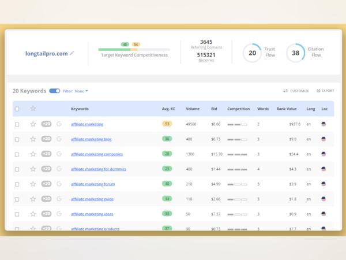Image resolution: width=346 pixels, height=260 pixels.
Task: Click the 3645 Referring Domains value
Action: [206, 42]
